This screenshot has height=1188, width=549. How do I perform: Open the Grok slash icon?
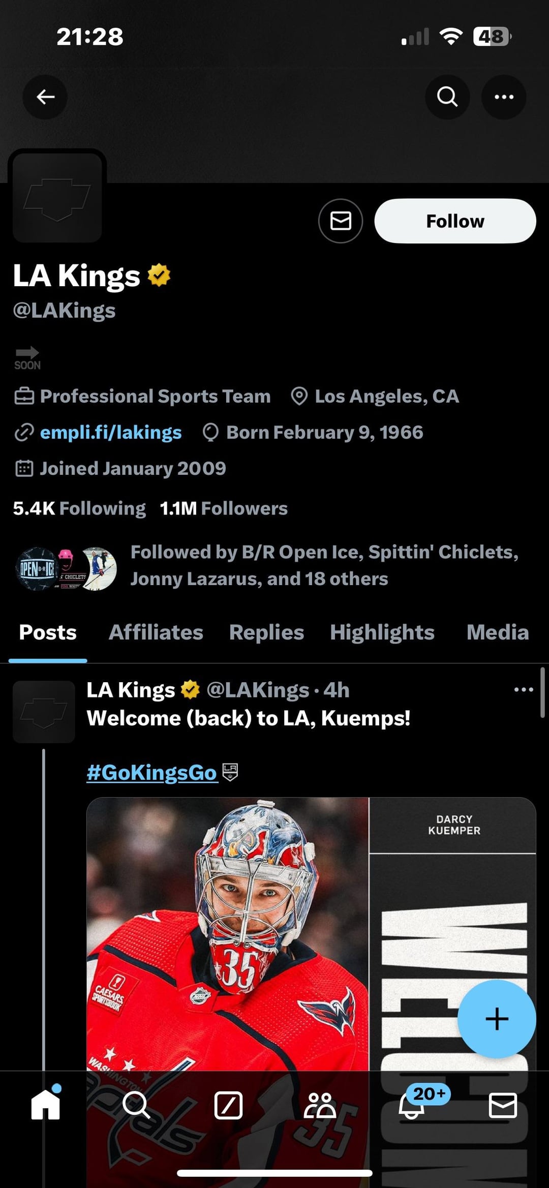click(228, 1105)
